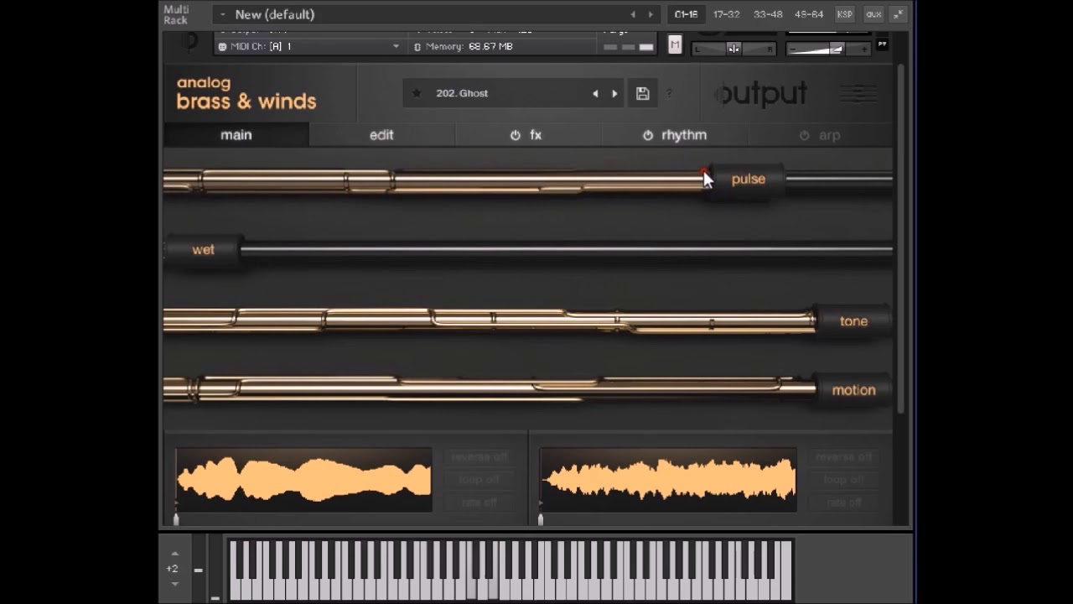Screen dimensions: 1073x604
Task: Select rack page 17-32
Action: (x=727, y=14)
